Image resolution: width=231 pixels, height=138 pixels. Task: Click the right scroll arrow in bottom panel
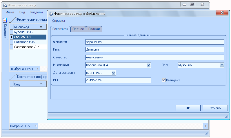tap(206, 126)
